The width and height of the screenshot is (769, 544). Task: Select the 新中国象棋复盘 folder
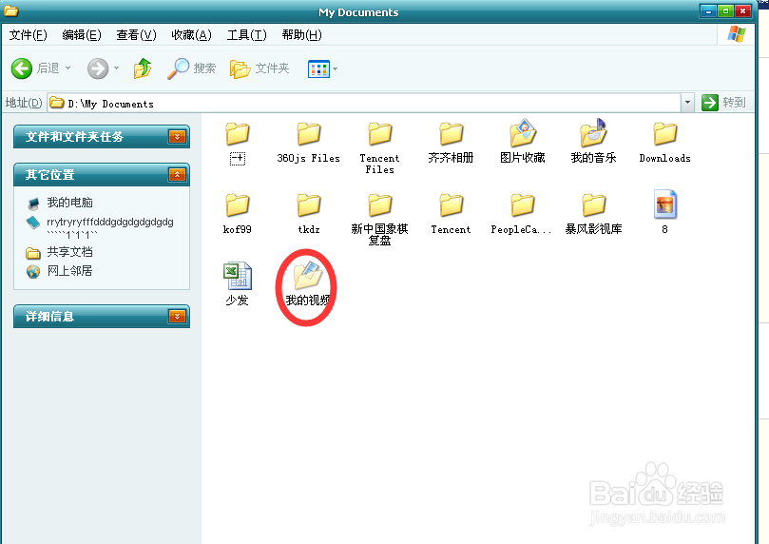[x=379, y=220]
